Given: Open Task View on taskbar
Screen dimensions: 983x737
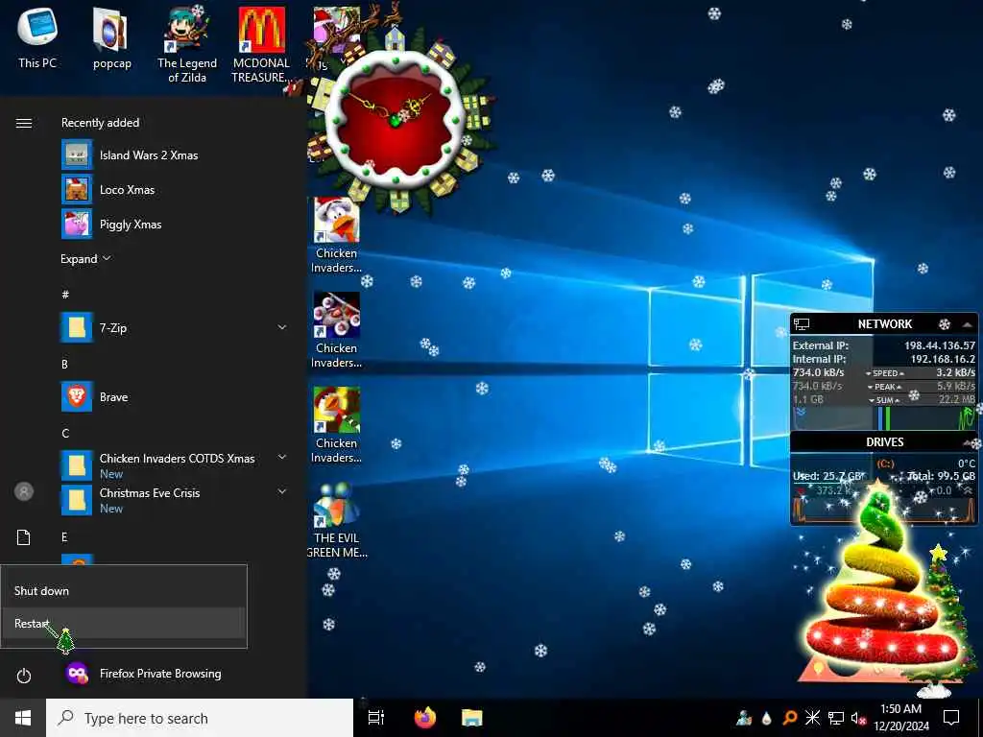Looking at the screenshot, I should 375,718.
